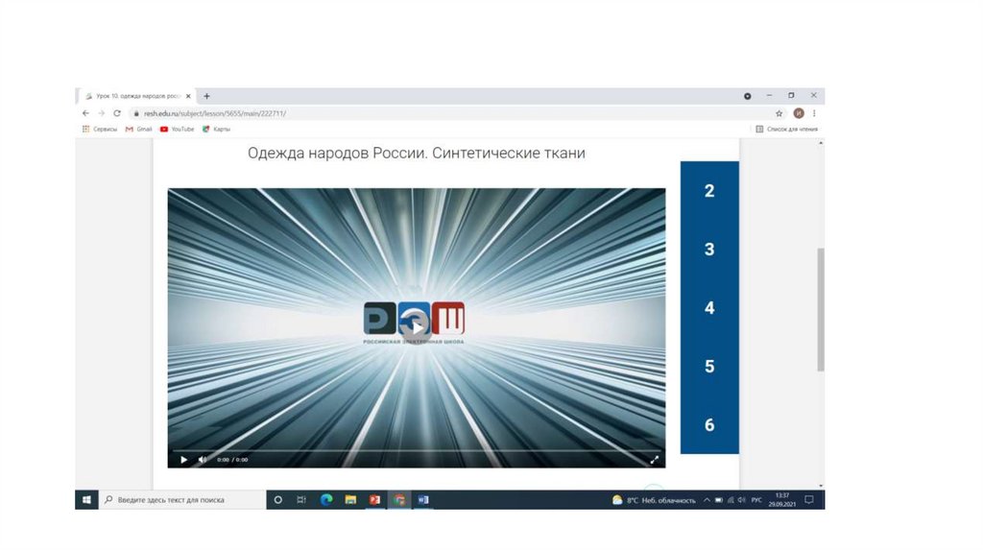
Task: Seek along the video progress bar
Action: 417,451
